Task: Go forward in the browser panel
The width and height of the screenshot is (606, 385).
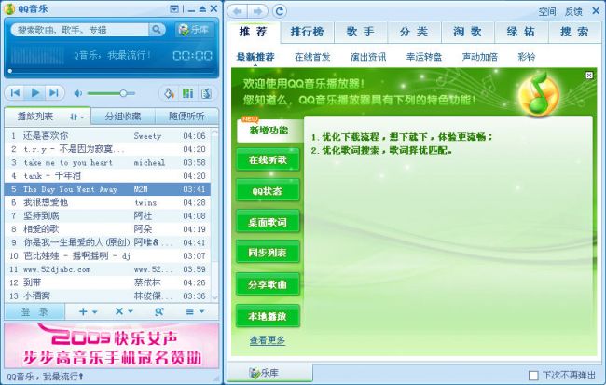Action: [257, 11]
